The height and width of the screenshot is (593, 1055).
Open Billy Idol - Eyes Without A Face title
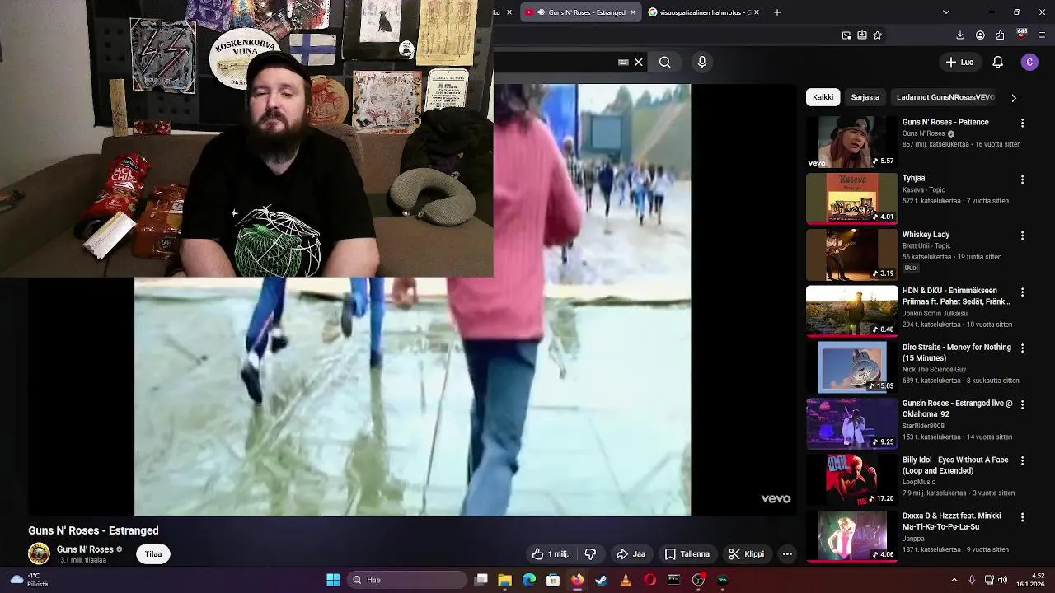click(x=955, y=465)
